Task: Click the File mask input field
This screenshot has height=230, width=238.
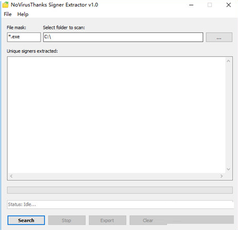Action: coord(24,37)
